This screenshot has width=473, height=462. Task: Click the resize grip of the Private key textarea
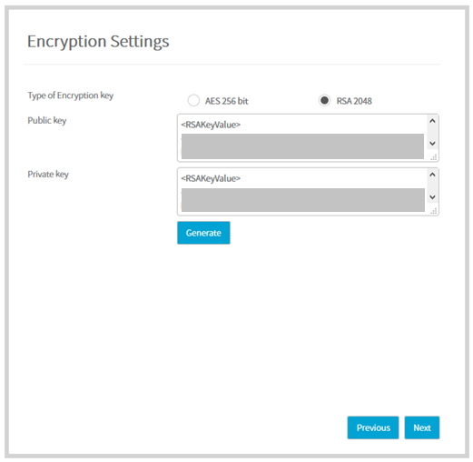pos(434,211)
